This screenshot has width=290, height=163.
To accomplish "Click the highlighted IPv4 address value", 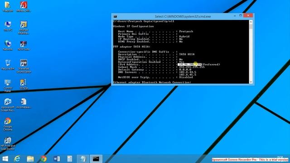I will pos(189,64).
